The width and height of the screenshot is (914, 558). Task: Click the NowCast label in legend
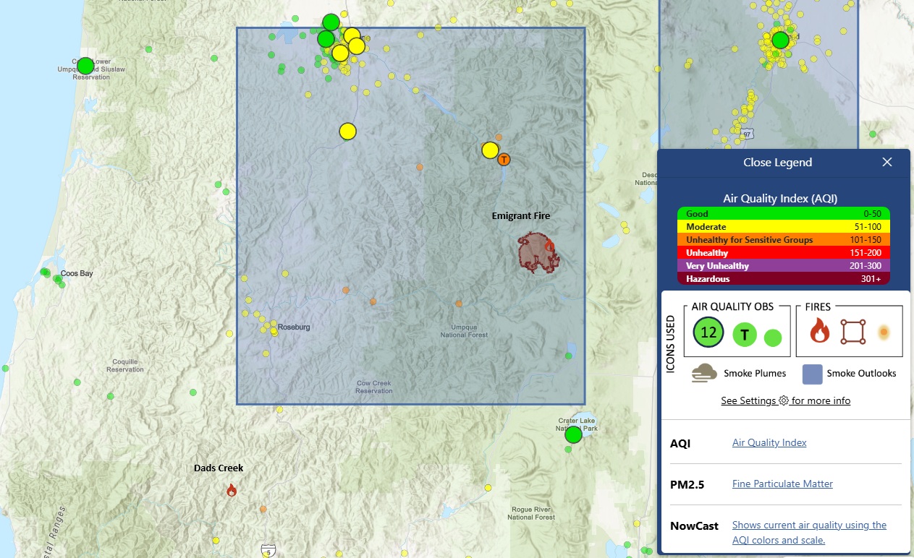(x=695, y=525)
